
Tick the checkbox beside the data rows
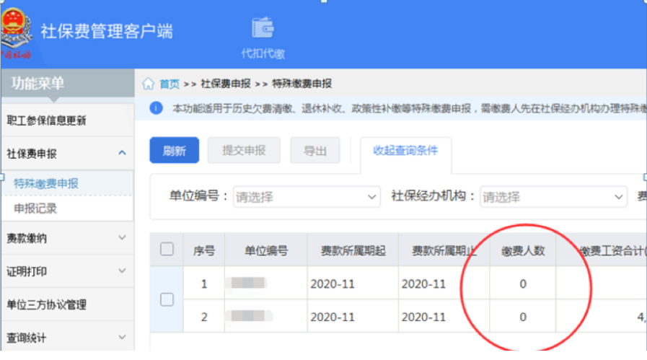coord(167,299)
